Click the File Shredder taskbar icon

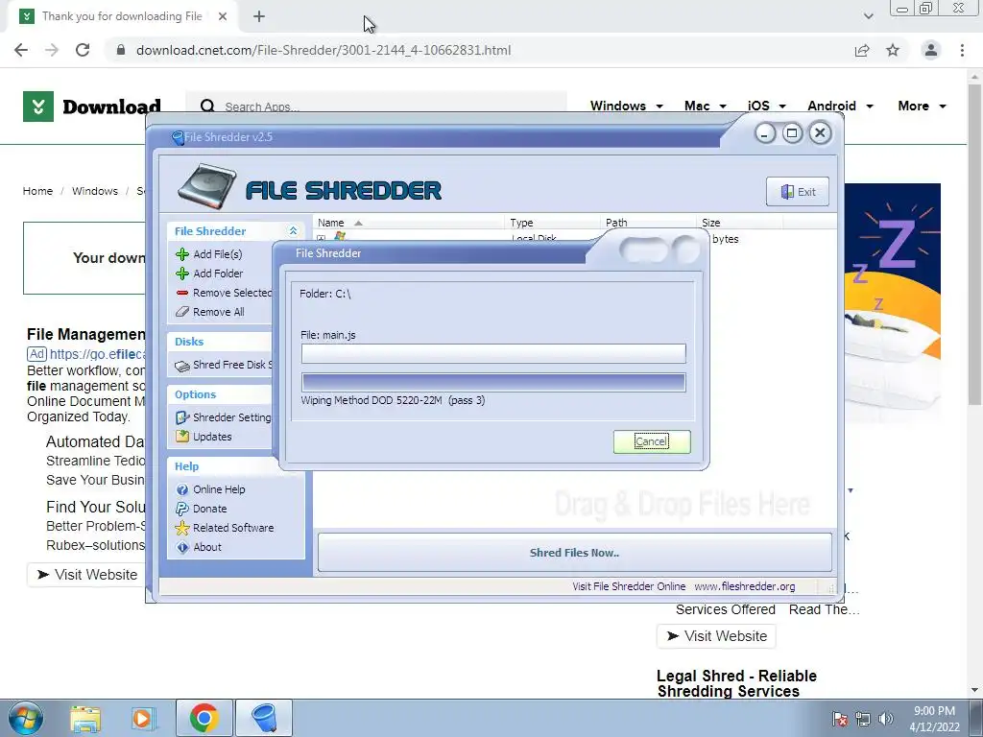pyautogui.click(x=264, y=718)
